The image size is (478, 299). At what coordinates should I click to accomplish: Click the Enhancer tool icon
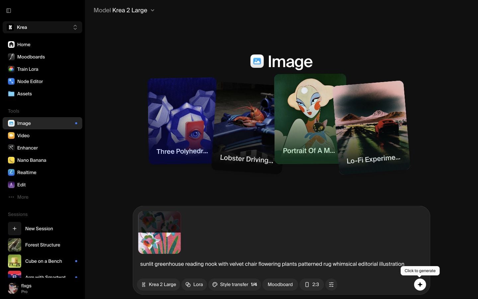click(x=11, y=148)
